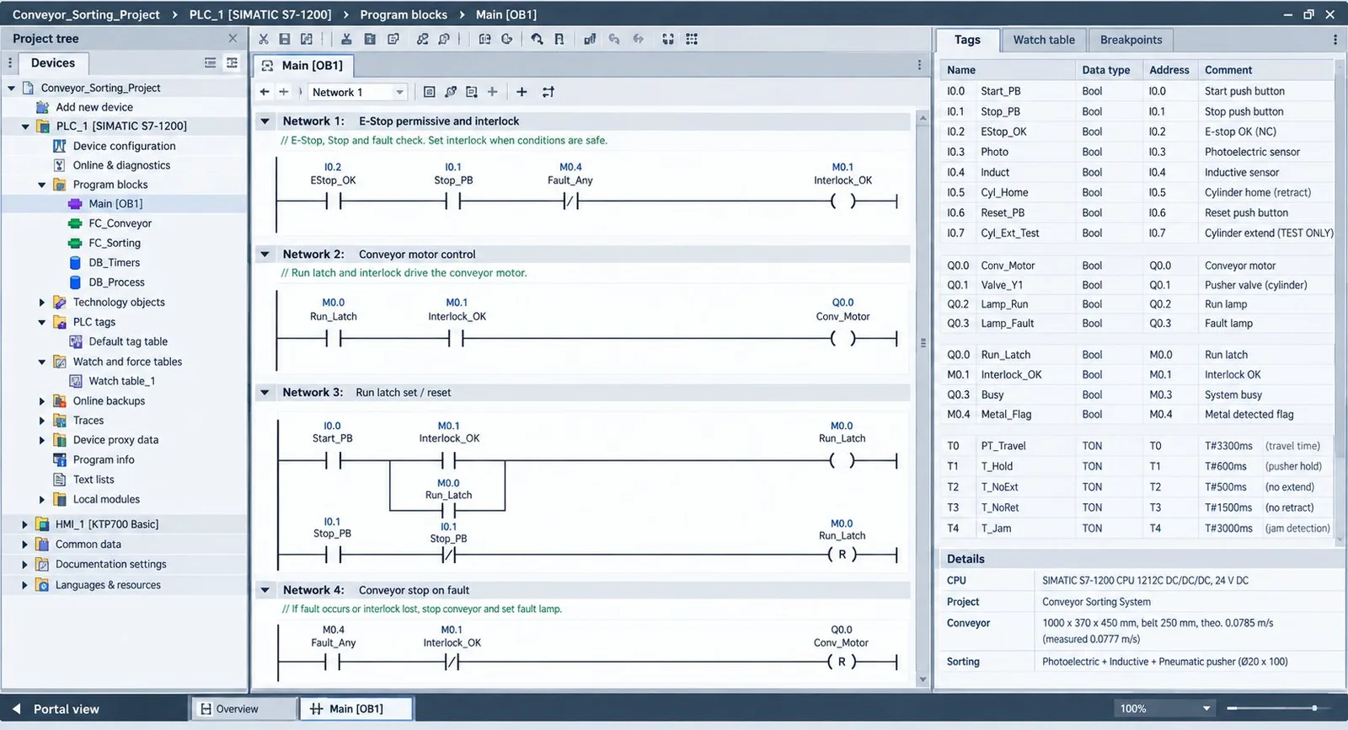The image size is (1348, 730).
Task: Click the dotted grid icon in the toolbar
Action: point(692,39)
